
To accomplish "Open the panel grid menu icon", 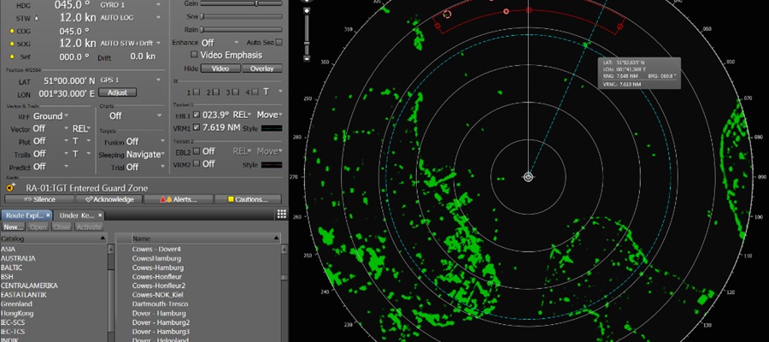I will [281, 215].
